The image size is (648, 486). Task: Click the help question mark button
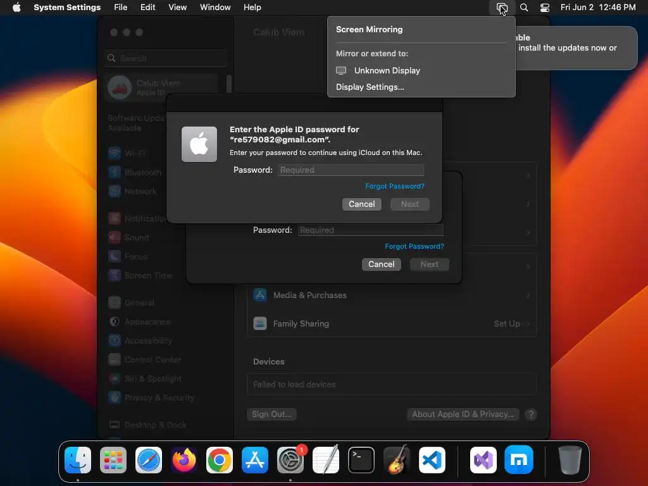click(531, 414)
